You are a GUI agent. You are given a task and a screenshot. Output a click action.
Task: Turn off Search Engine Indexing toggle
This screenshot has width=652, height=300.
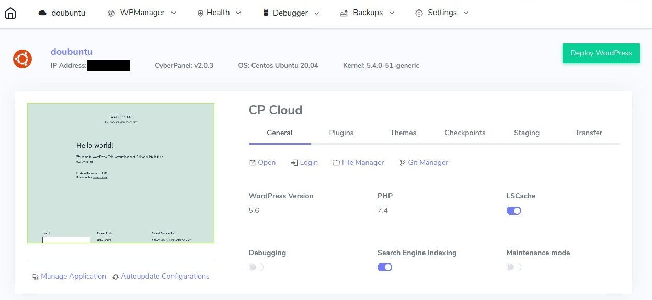pyautogui.click(x=385, y=267)
